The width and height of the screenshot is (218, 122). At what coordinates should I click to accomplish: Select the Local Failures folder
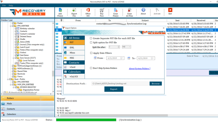(x=29, y=61)
